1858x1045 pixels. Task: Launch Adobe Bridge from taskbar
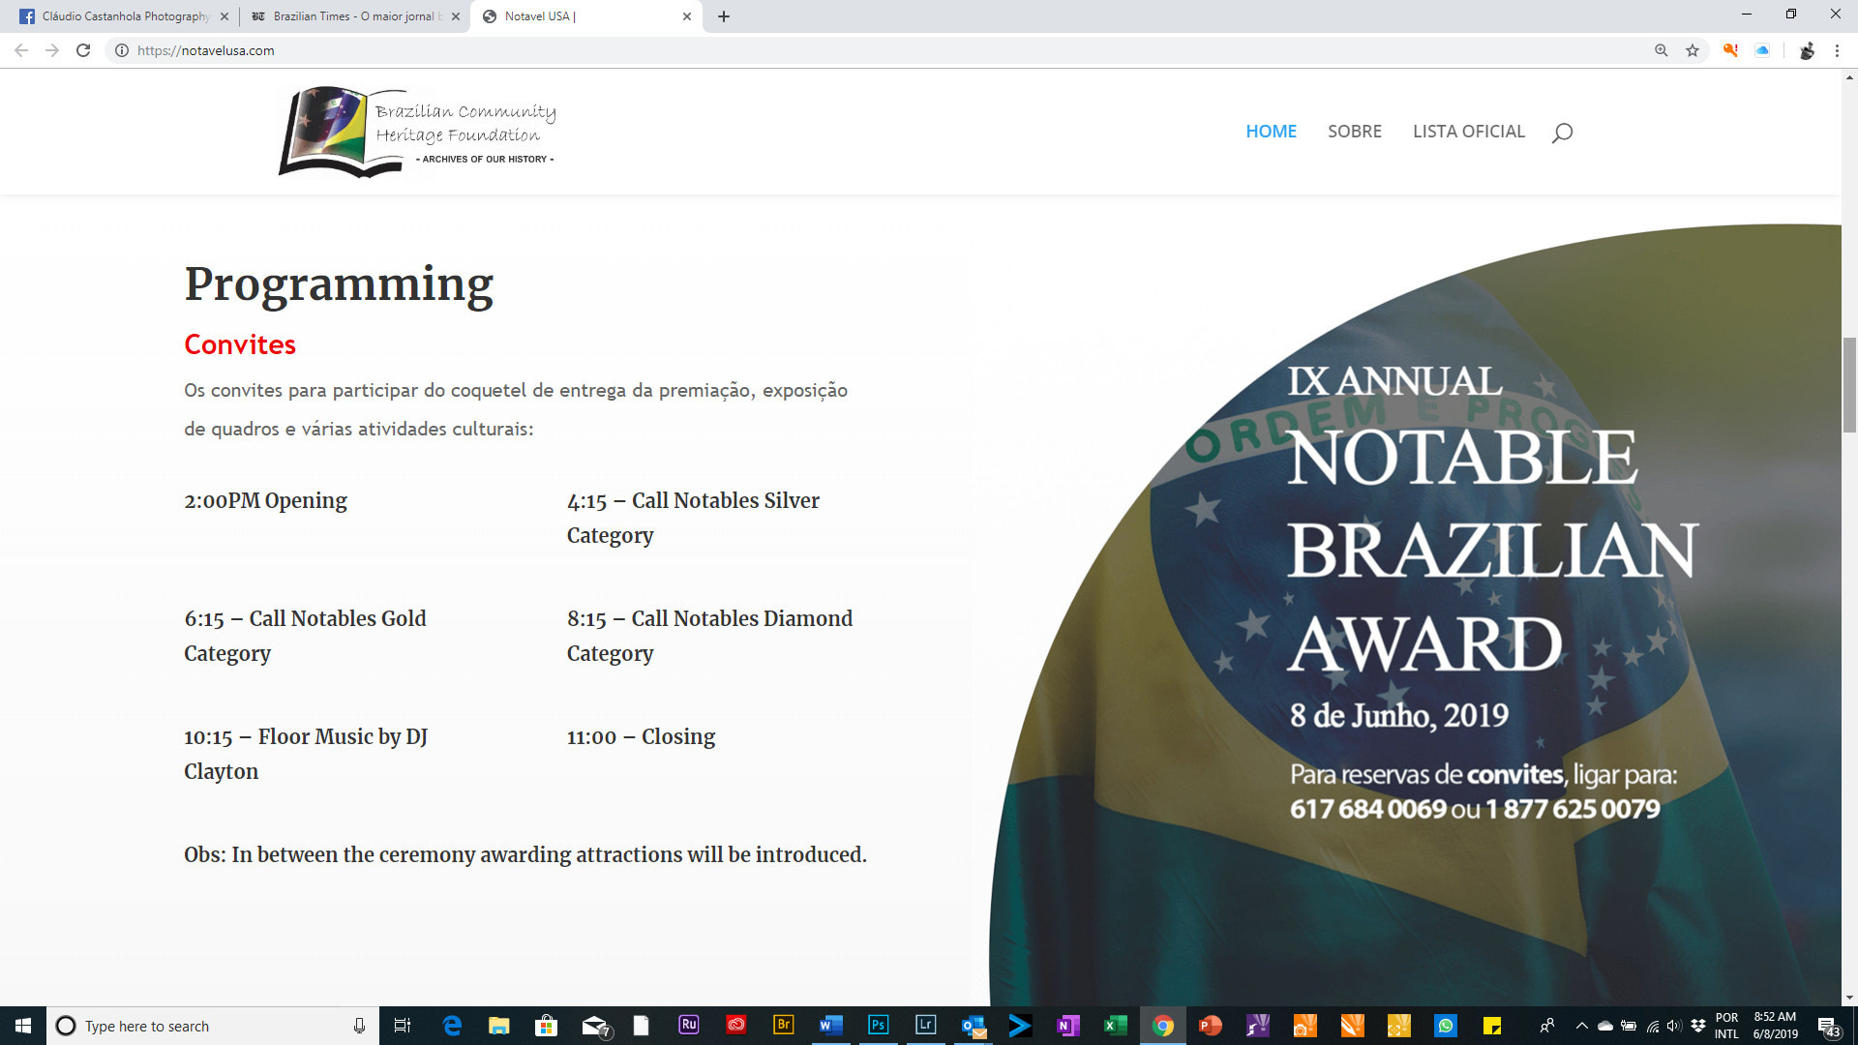(783, 1025)
